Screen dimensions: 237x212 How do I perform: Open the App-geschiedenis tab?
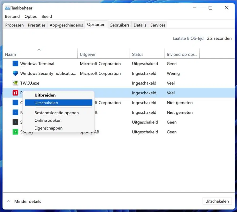click(x=66, y=25)
